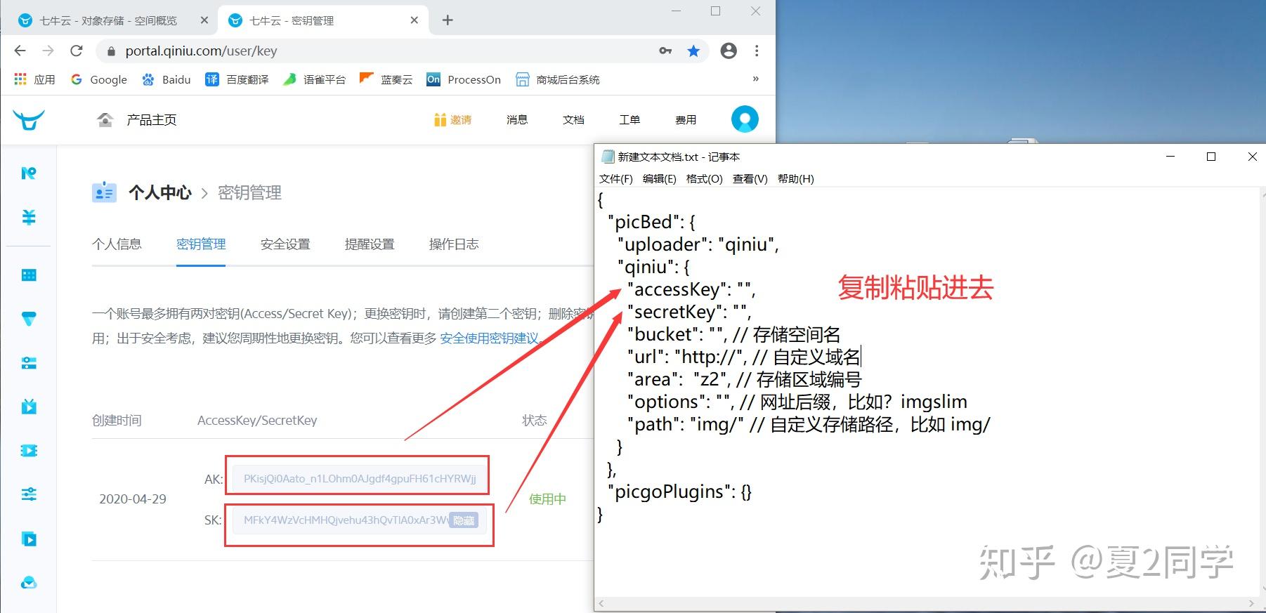
Task: Open the 安全使用密钥建议 link
Action: point(489,338)
